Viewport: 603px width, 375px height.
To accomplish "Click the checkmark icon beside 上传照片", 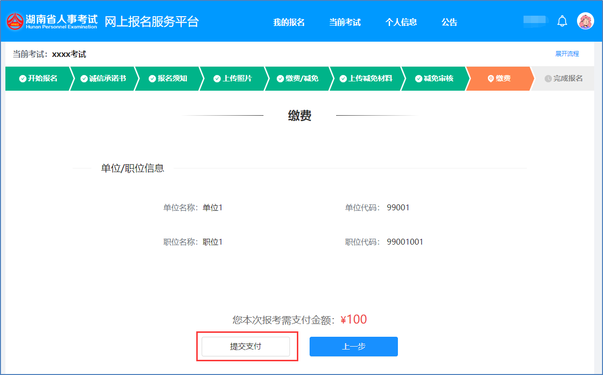I will [x=217, y=79].
